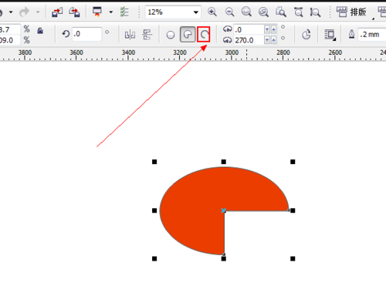Click the Mirror Horizontally icon

pyautogui.click(x=130, y=35)
